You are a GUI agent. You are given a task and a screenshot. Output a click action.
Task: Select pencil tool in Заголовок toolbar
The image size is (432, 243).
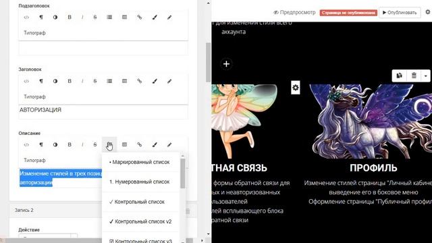coord(169,81)
